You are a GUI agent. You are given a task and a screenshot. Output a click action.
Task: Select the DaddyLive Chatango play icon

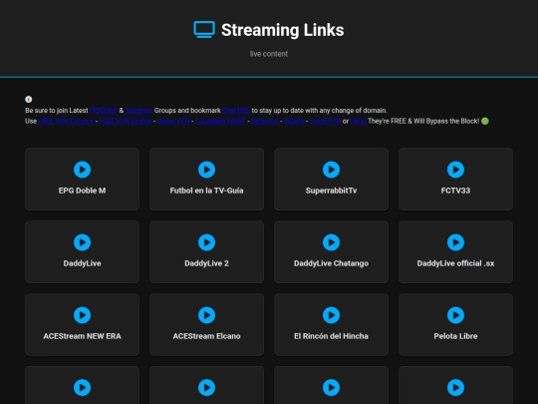point(331,242)
